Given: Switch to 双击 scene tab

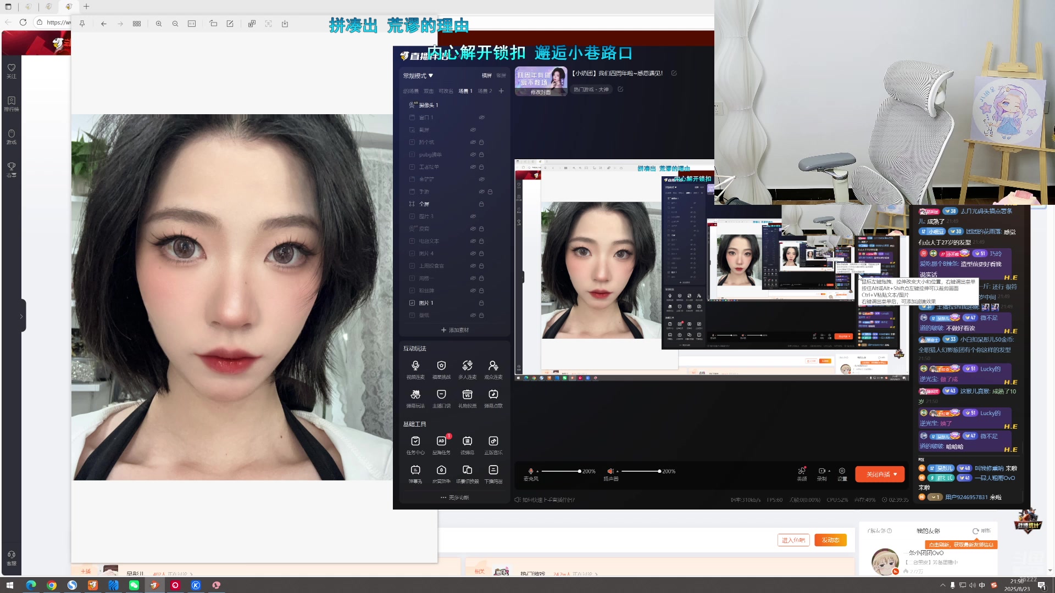Looking at the screenshot, I should (x=429, y=91).
